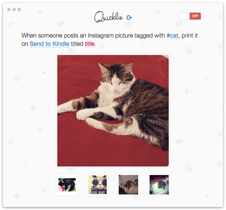Click the third gray window dot
Viewport: 226px width, 210px height.
pos(19,9)
